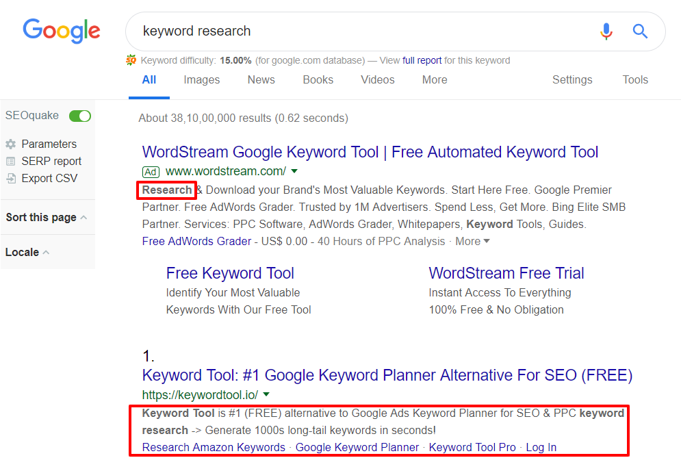Click the Keyword difficulty 15.00% value
Screen dimensions: 681x458
[x=235, y=60]
